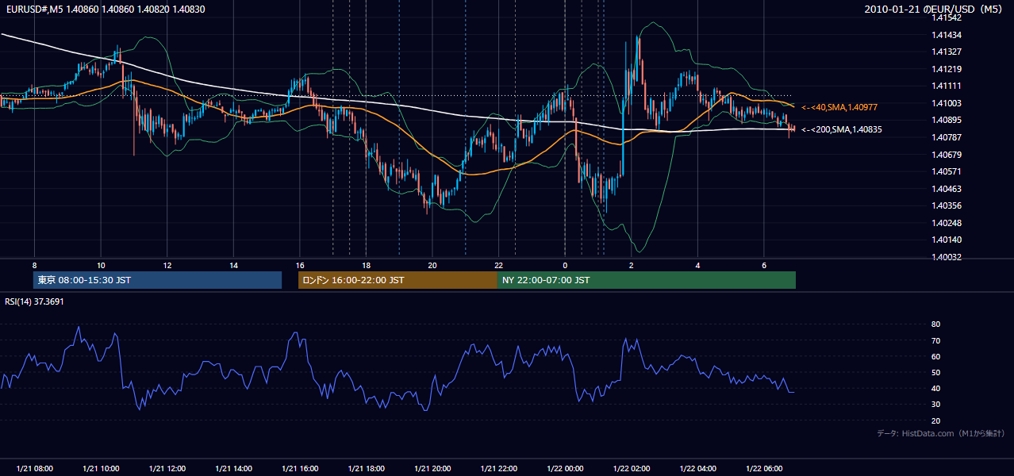1014x476 pixels.
Task: Click the RSI level 30 label
Action: (936, 405)
